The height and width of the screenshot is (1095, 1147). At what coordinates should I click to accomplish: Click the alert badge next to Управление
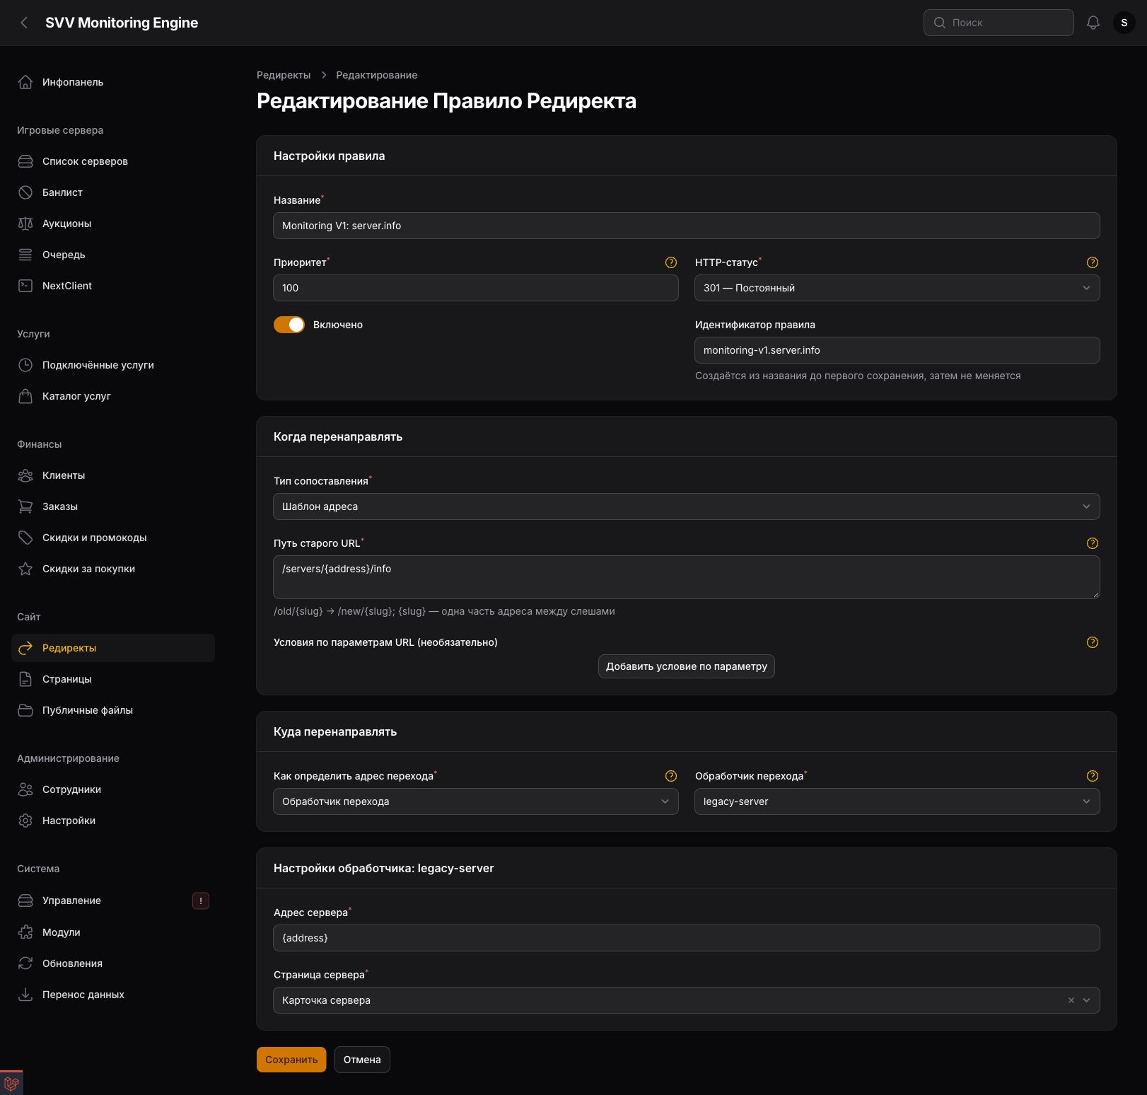201,900
